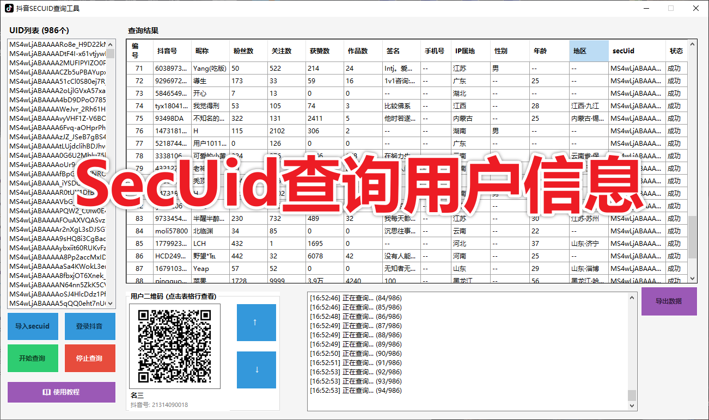Open the usage tutorial via 使用教程
Viewport: 709px width, 420px height.
click(61, 392)
